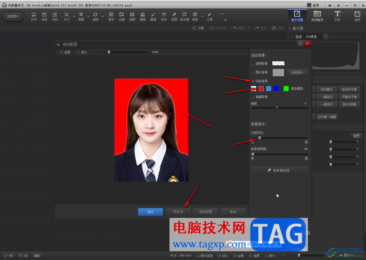Click 原大 original size in cutout dialog

[82, 52]
